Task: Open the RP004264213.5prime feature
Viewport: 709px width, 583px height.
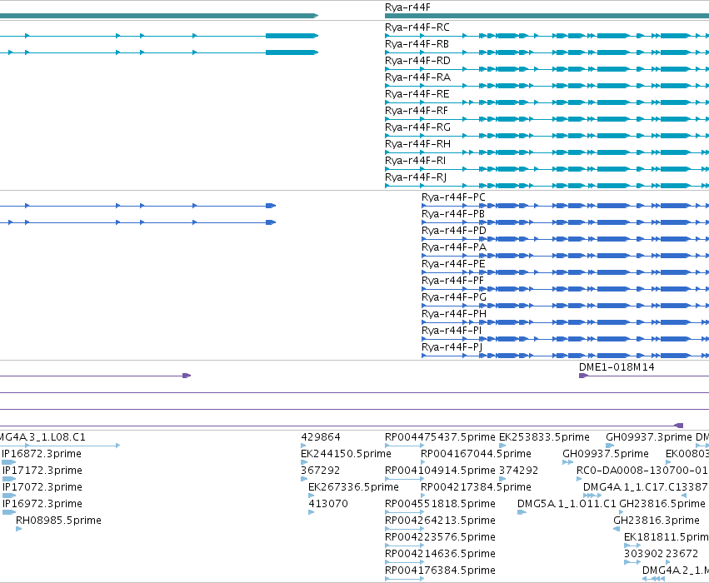Action: tap(440, 521)
